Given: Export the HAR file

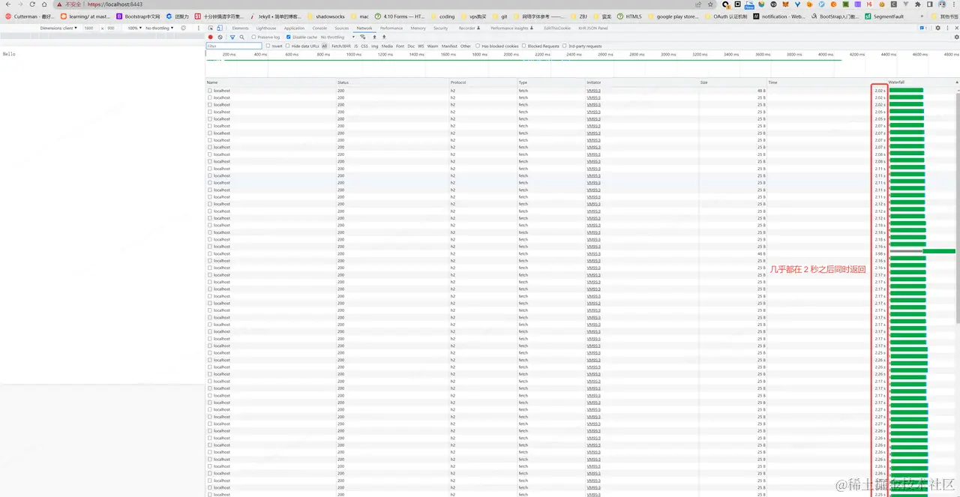Looking at the screenshot, I should pos(383,37).
